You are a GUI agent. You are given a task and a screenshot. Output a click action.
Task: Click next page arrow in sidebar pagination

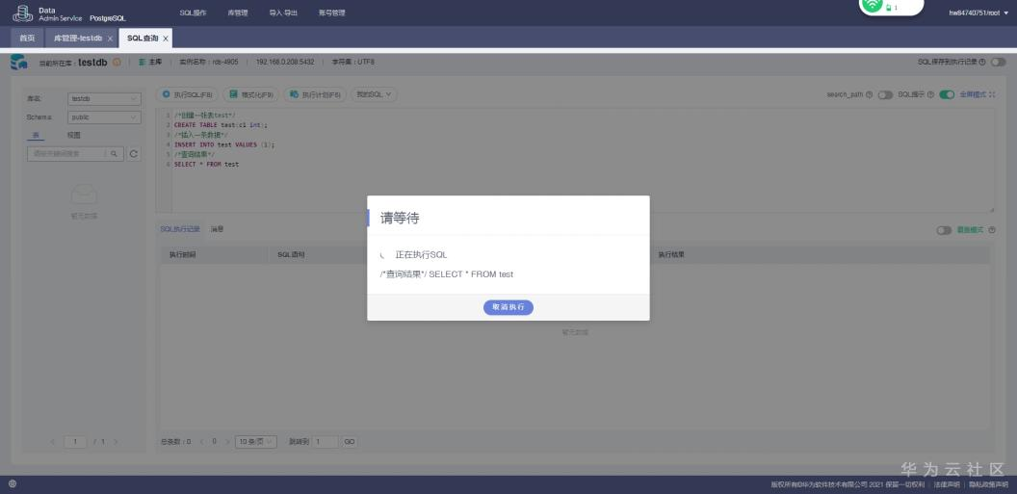coord(116,442)
